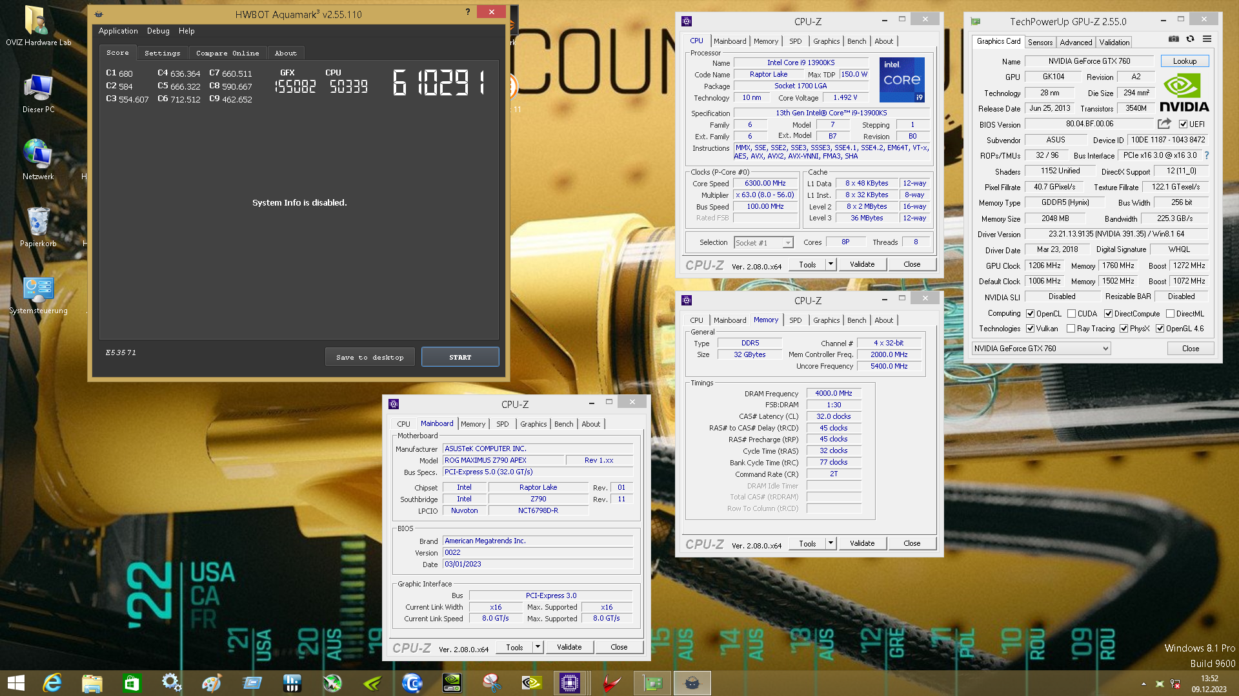Launch Internet Explorer from taskbar
Image resolution: width=1239 pixels, height=696 pixels.
tap(52, 683)
